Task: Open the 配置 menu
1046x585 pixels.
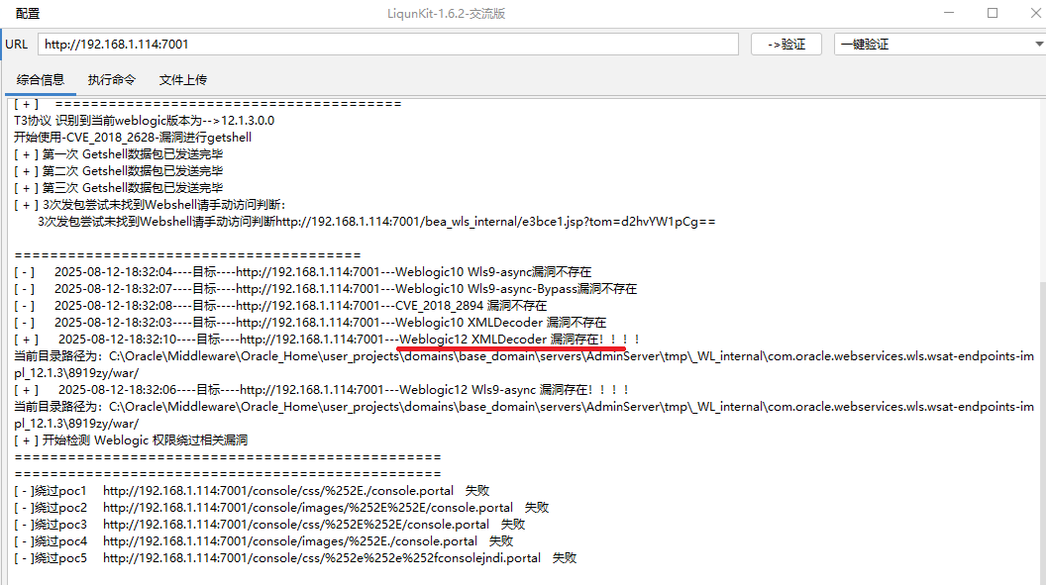Action: 28,13
